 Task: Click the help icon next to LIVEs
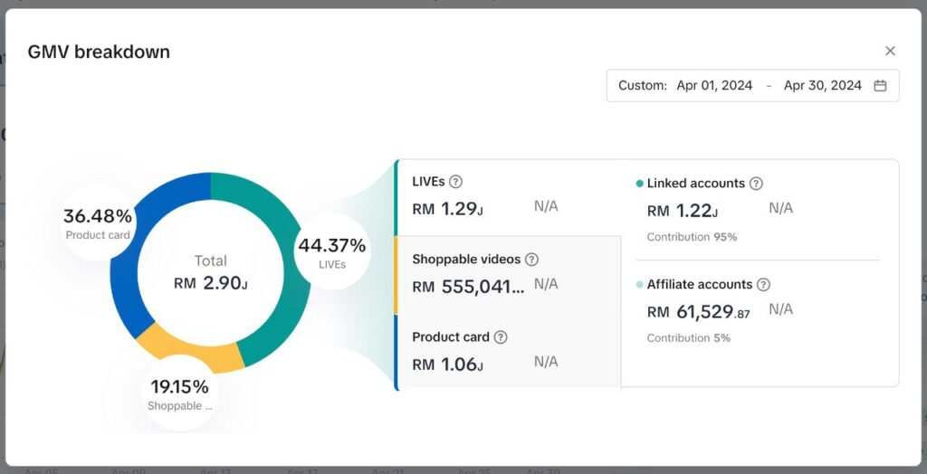455,182
